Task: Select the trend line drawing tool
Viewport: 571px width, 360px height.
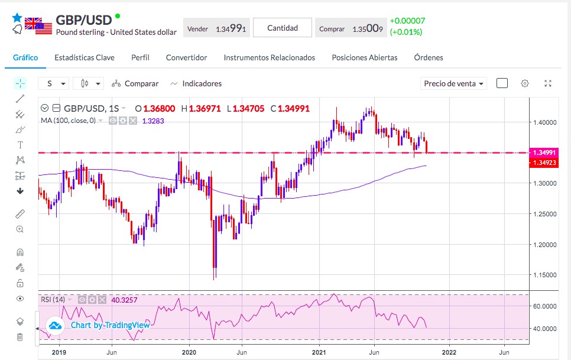Action: 20,99
